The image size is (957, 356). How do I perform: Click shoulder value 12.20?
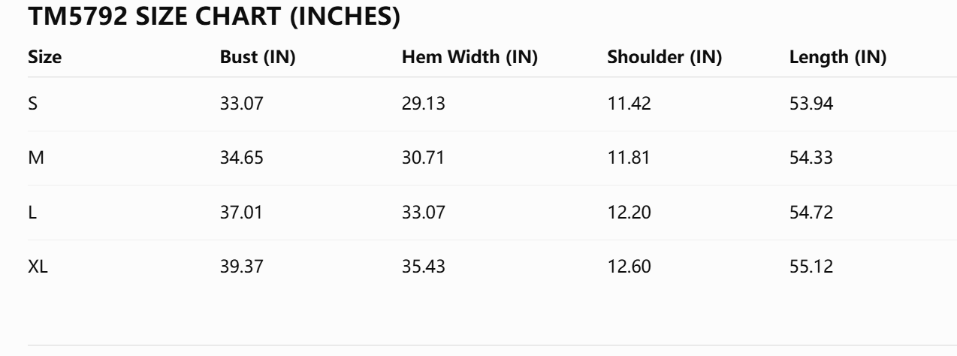(x=629, y=213)
